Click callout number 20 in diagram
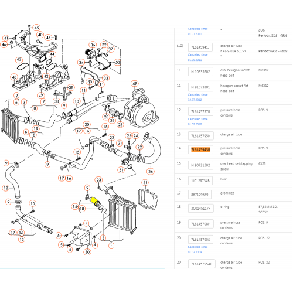 87,125
